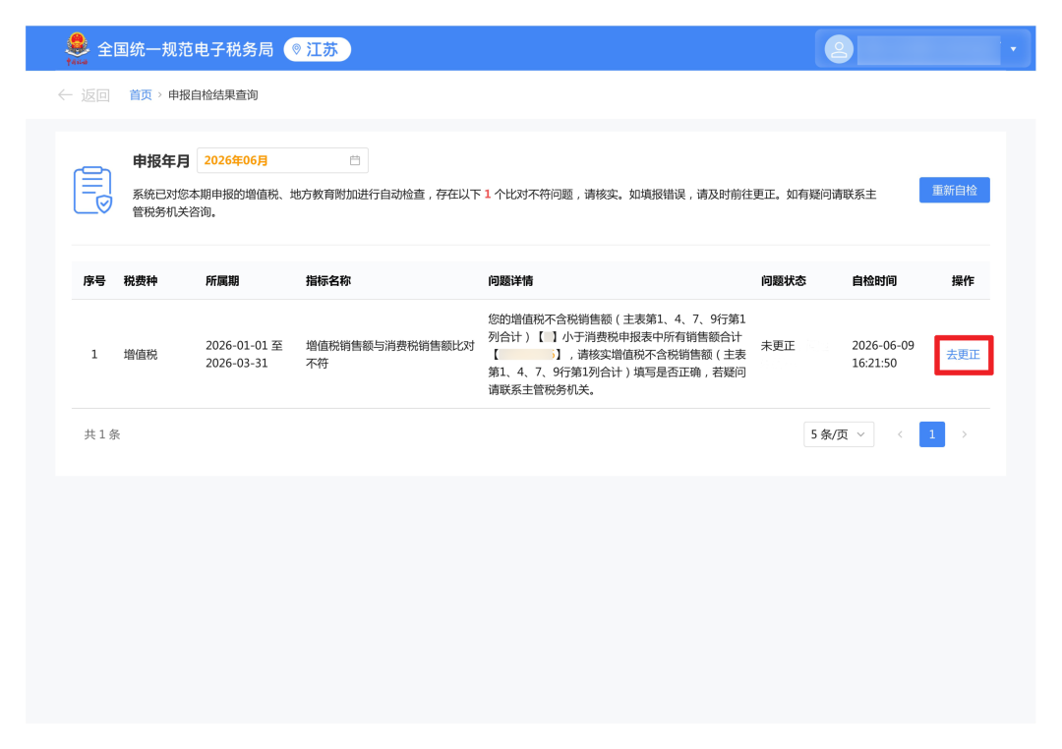Click the self-check time 2026-06-09 16:21:50

(883, 354)
